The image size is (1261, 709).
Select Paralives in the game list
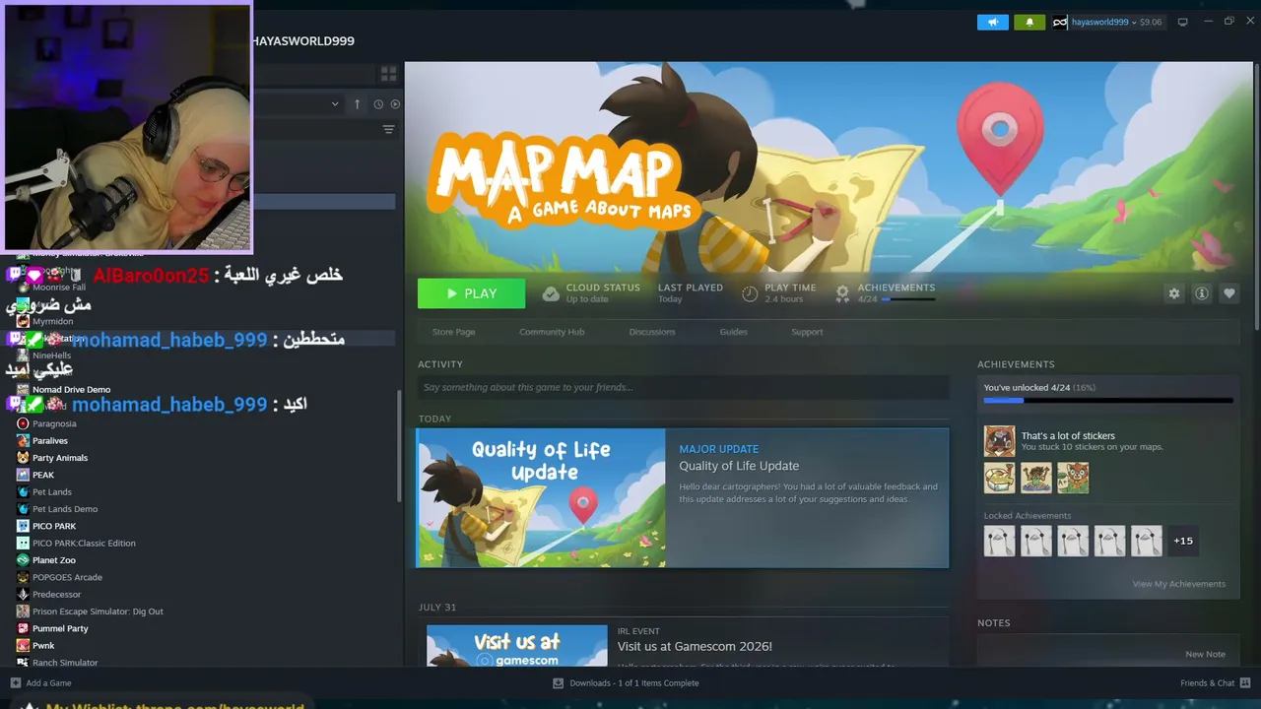click(50, 441)
